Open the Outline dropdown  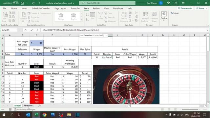click(164, 16)
